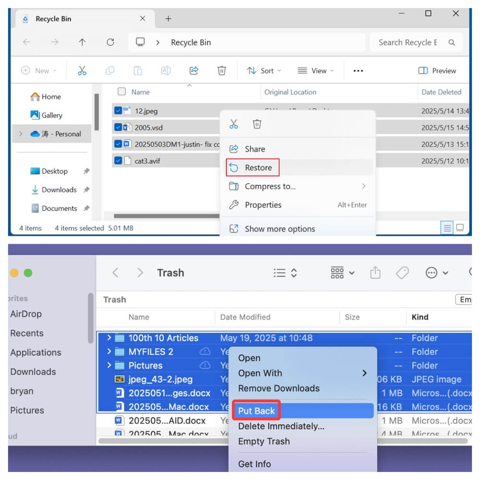
Task: Open the Sort dropdown
Action: (264, 71)
